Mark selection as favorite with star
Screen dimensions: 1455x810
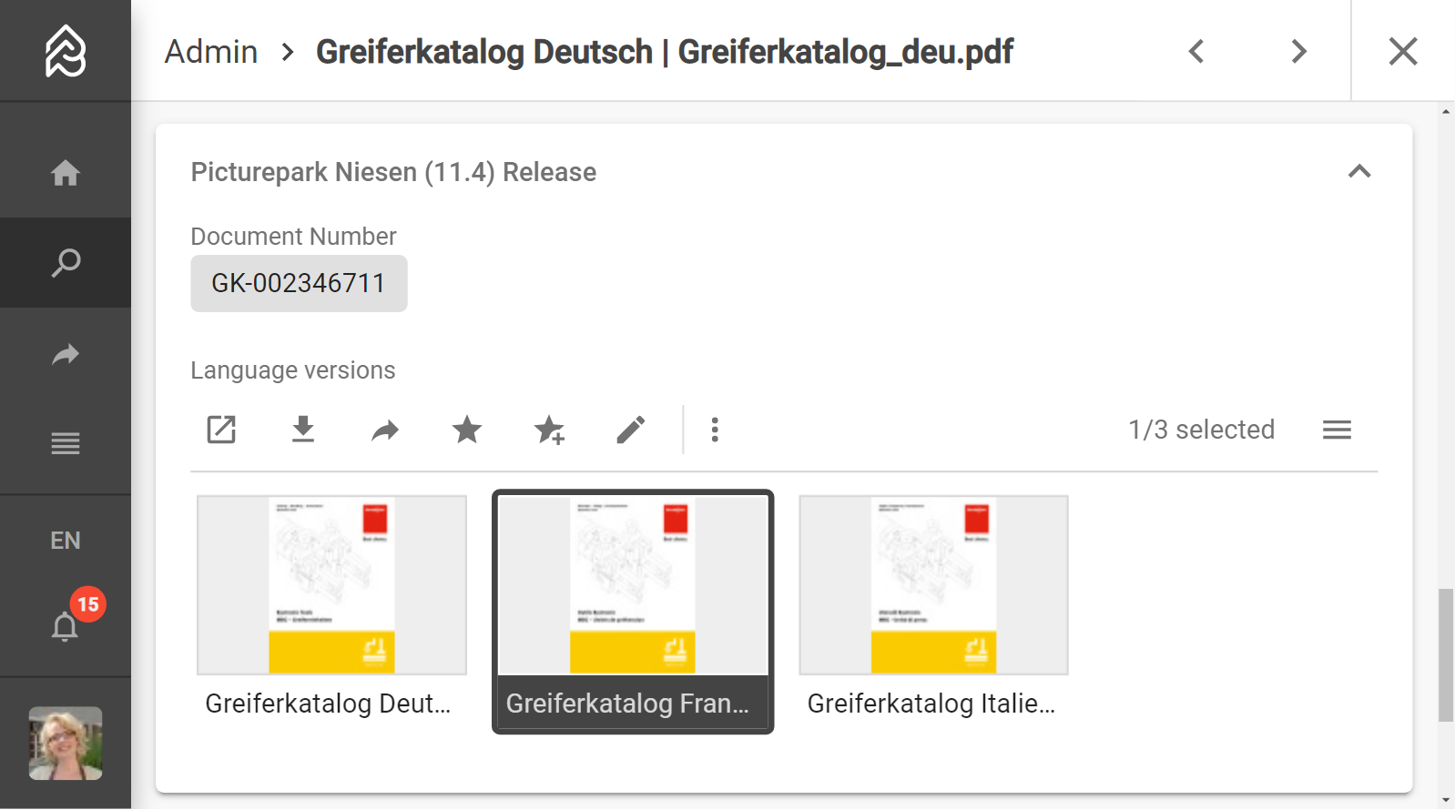467,430
